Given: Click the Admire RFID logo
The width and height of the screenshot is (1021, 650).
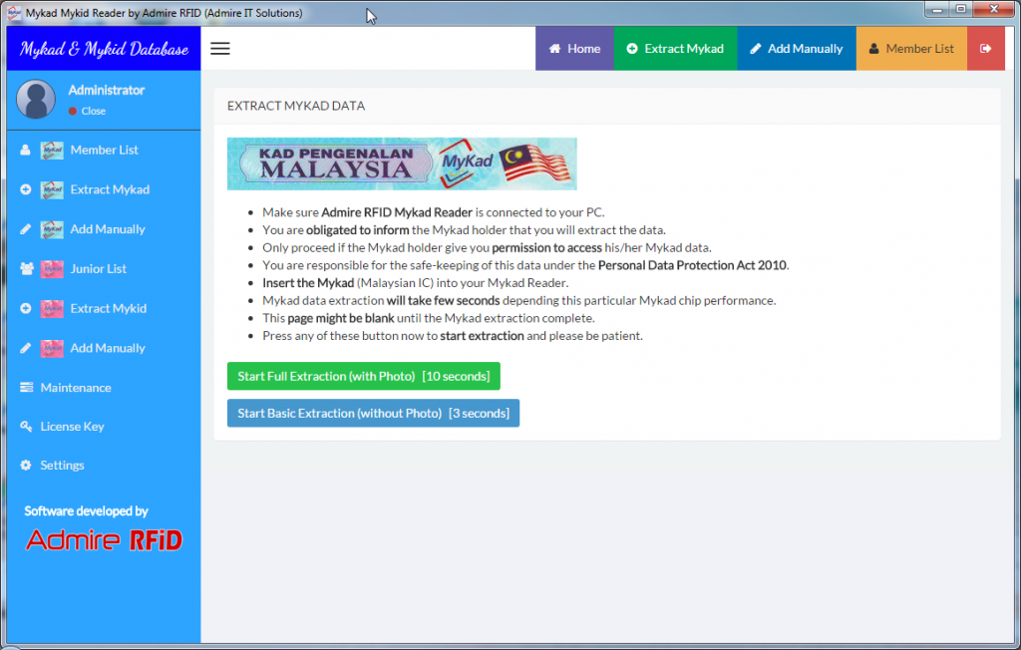Looking at the screenshot, I should [x=104, y=540].
